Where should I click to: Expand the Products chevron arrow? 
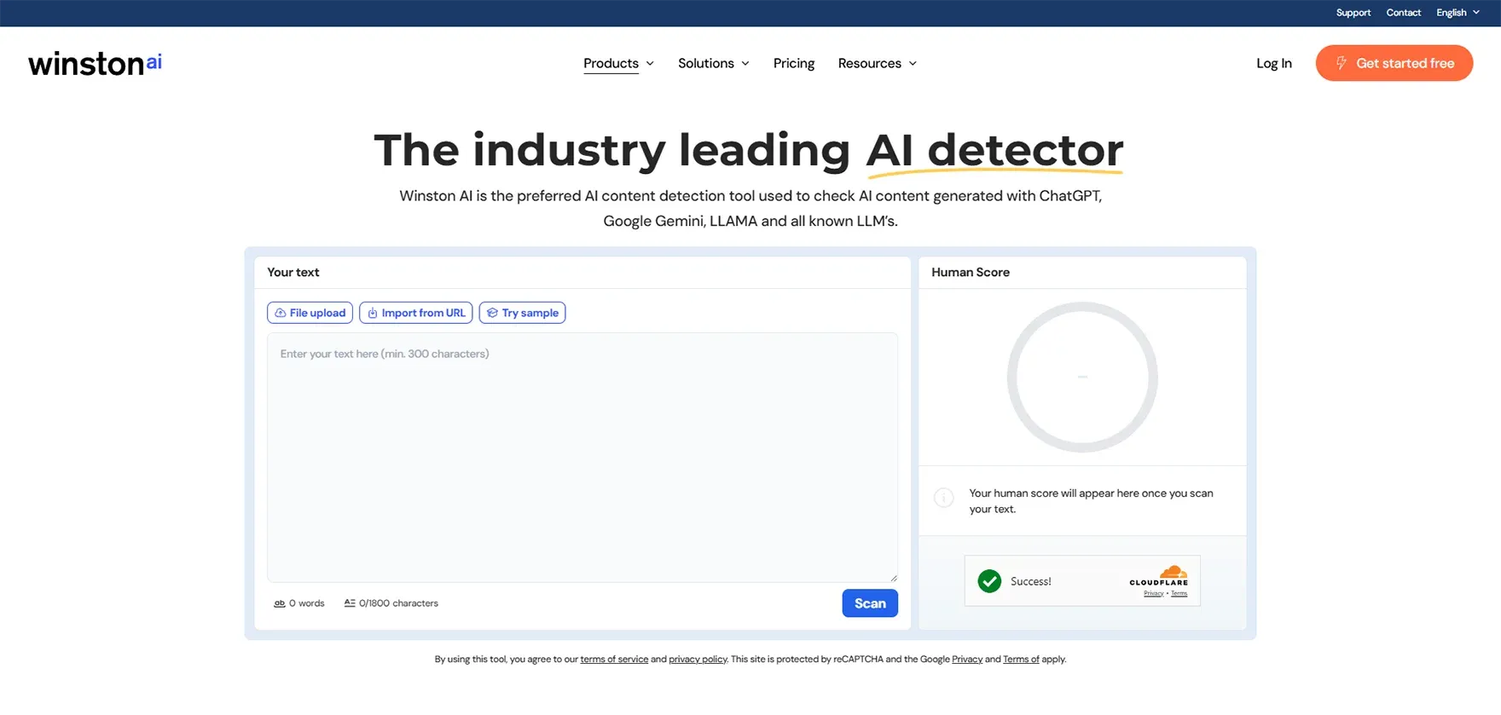(x=650, y=64)
